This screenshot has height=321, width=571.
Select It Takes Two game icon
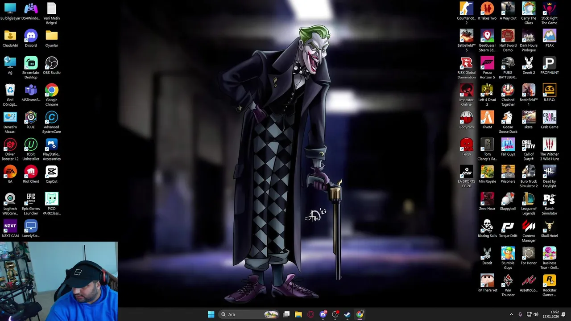[487, 12]
